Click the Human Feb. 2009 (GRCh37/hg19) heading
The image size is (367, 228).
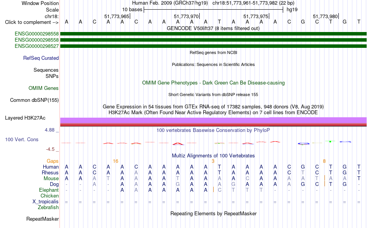pos(170,3)
